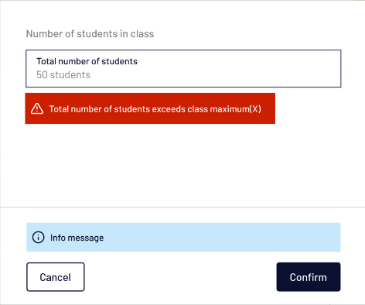Click empty right side of students field
The height and width of the screenshot is (305, 365).
click(x=245, y=68)
